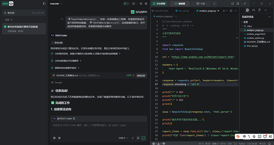Open the GLM-5 model dropdown
The height and width of the screenshot is (145, 274).
123,138
